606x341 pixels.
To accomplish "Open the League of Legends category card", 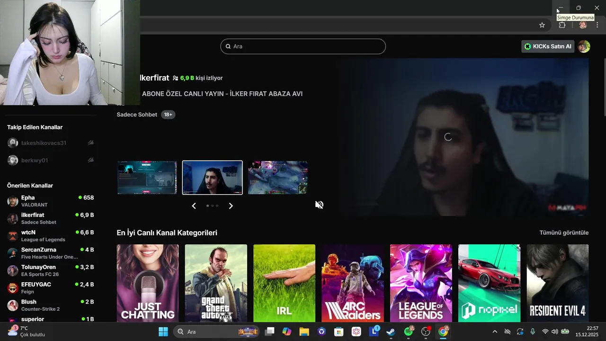I will [421, 283].
